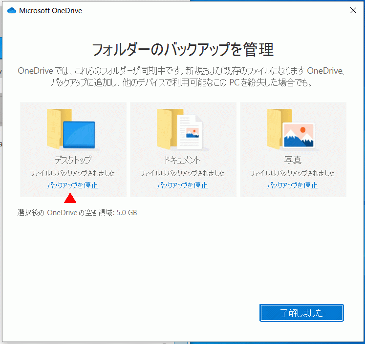365x344 pixels.
Task: Close the Microsoft OneDrive dialog
Action: click(x=353, y=10)
